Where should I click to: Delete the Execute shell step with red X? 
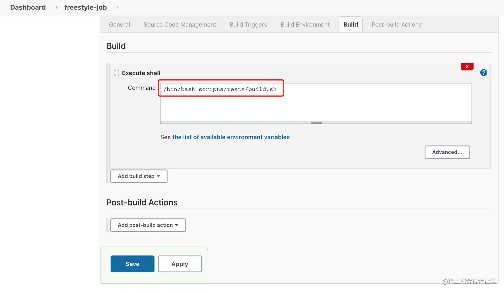[x=467, y=67]
